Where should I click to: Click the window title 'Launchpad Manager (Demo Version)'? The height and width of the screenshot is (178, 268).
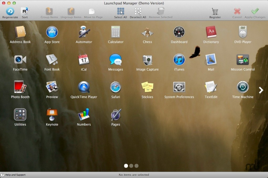tap(134, 3)
